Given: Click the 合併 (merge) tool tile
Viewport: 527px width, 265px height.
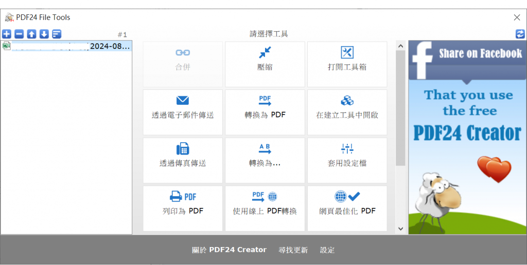Looking at the screenshot, I should click(183, 64).
